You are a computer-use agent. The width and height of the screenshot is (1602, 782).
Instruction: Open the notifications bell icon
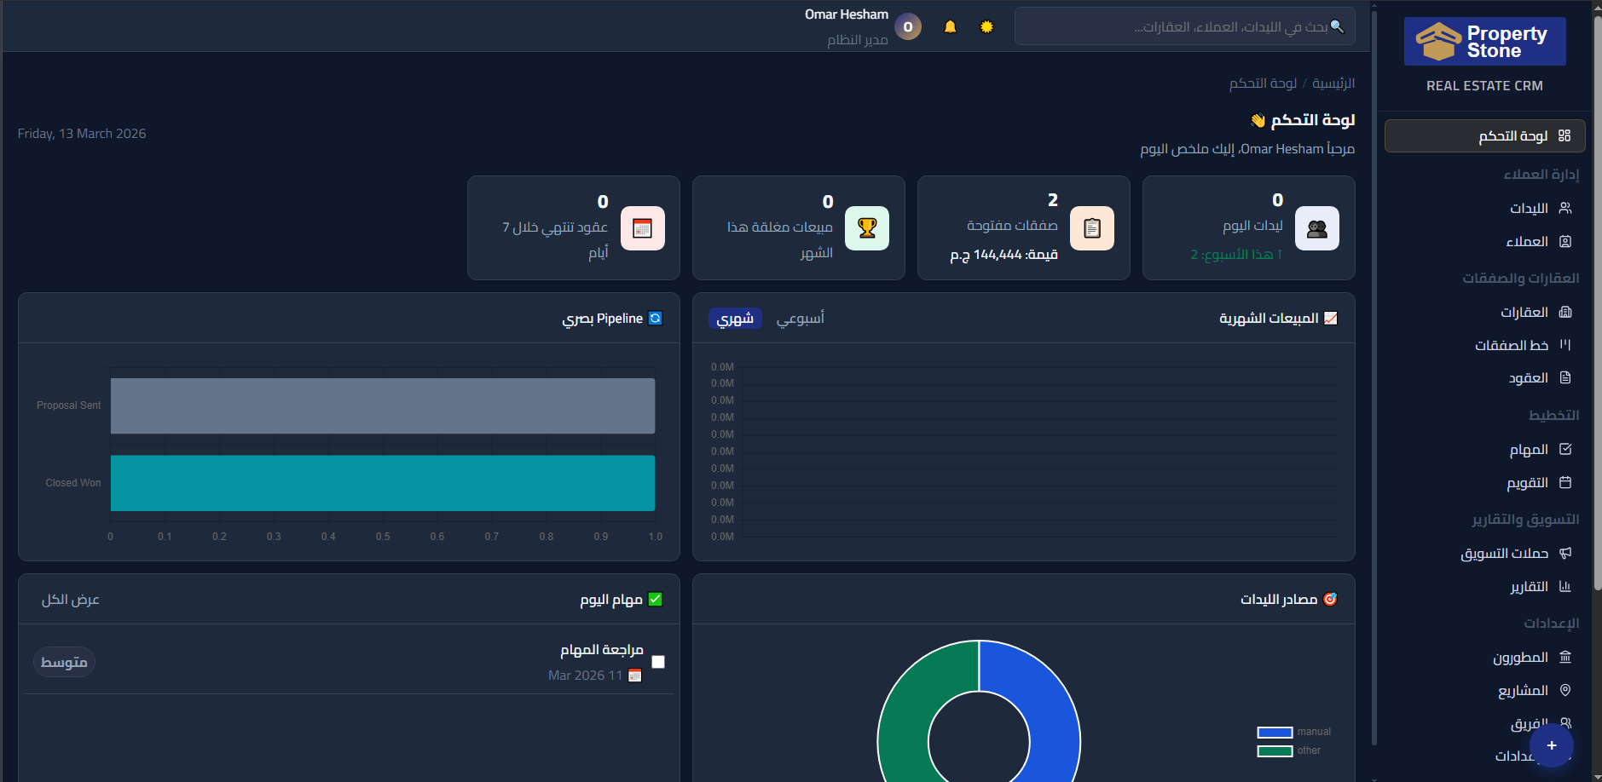tap(951, 26)
